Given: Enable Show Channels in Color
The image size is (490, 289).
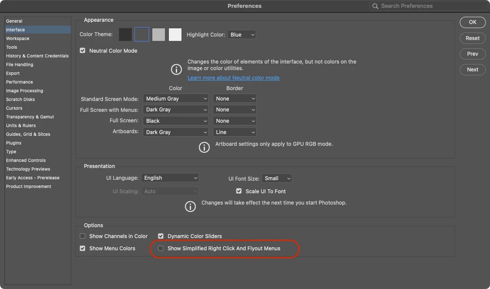Looking at the screenshot, I should [x=83, y=236].
